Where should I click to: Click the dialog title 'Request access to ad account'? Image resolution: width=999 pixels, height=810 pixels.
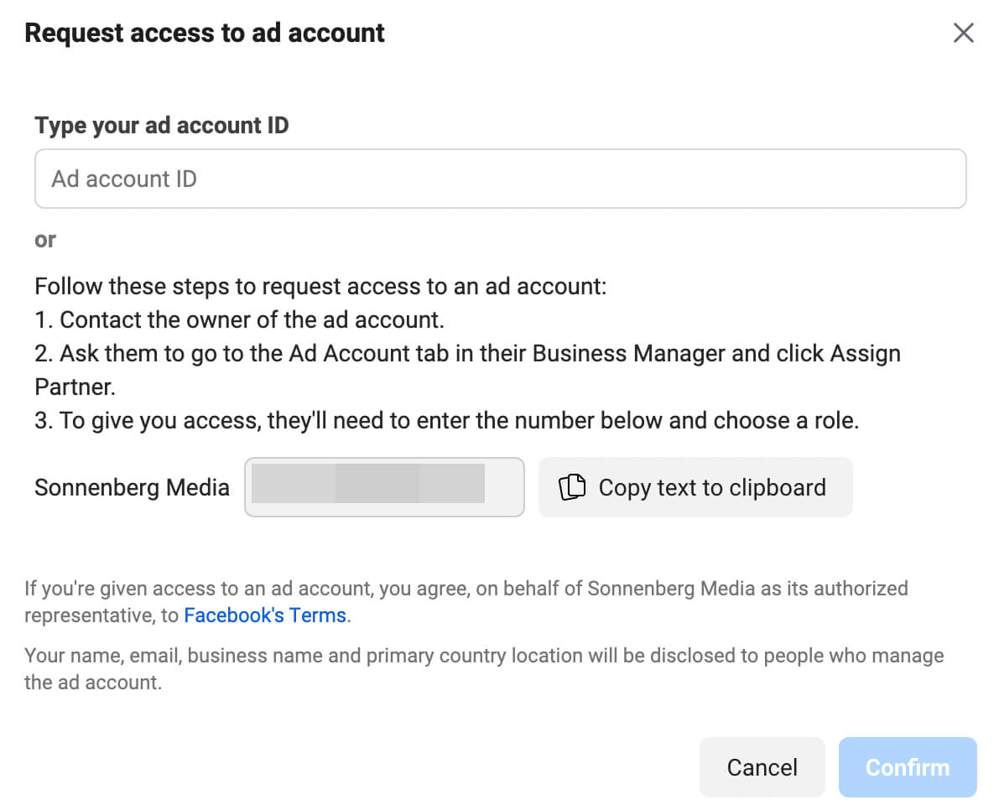click(205, 33)
